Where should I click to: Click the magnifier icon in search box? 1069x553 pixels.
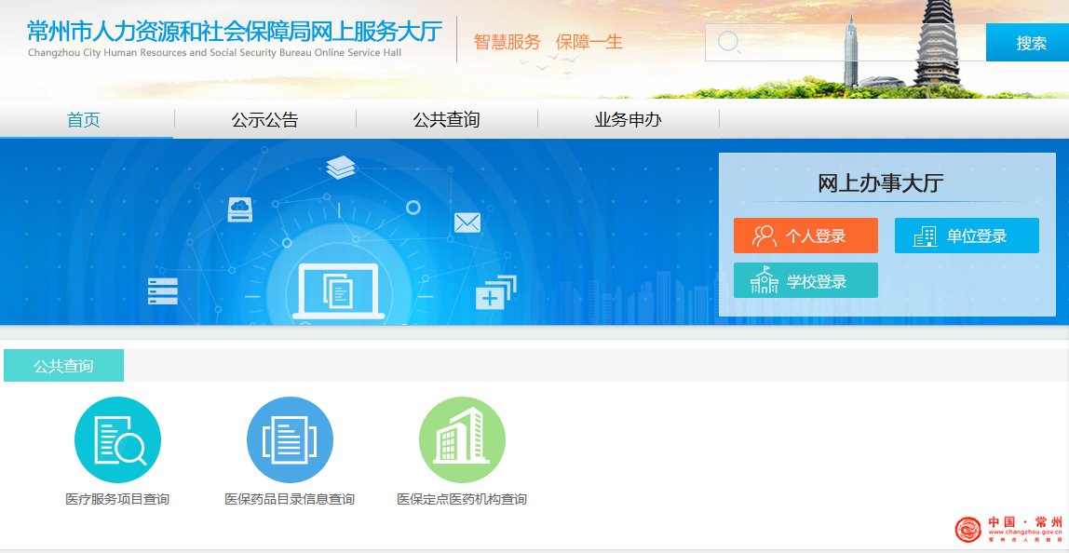coord(728,43)
